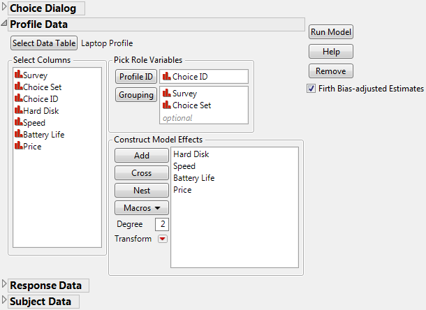Open the Macros dropdown menu
426x310 pixels.
[x=142, y=207]
